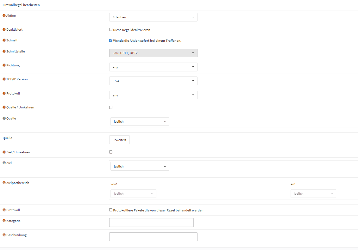Open the TCP/IP Version dropdown showing IPv4

153,81
